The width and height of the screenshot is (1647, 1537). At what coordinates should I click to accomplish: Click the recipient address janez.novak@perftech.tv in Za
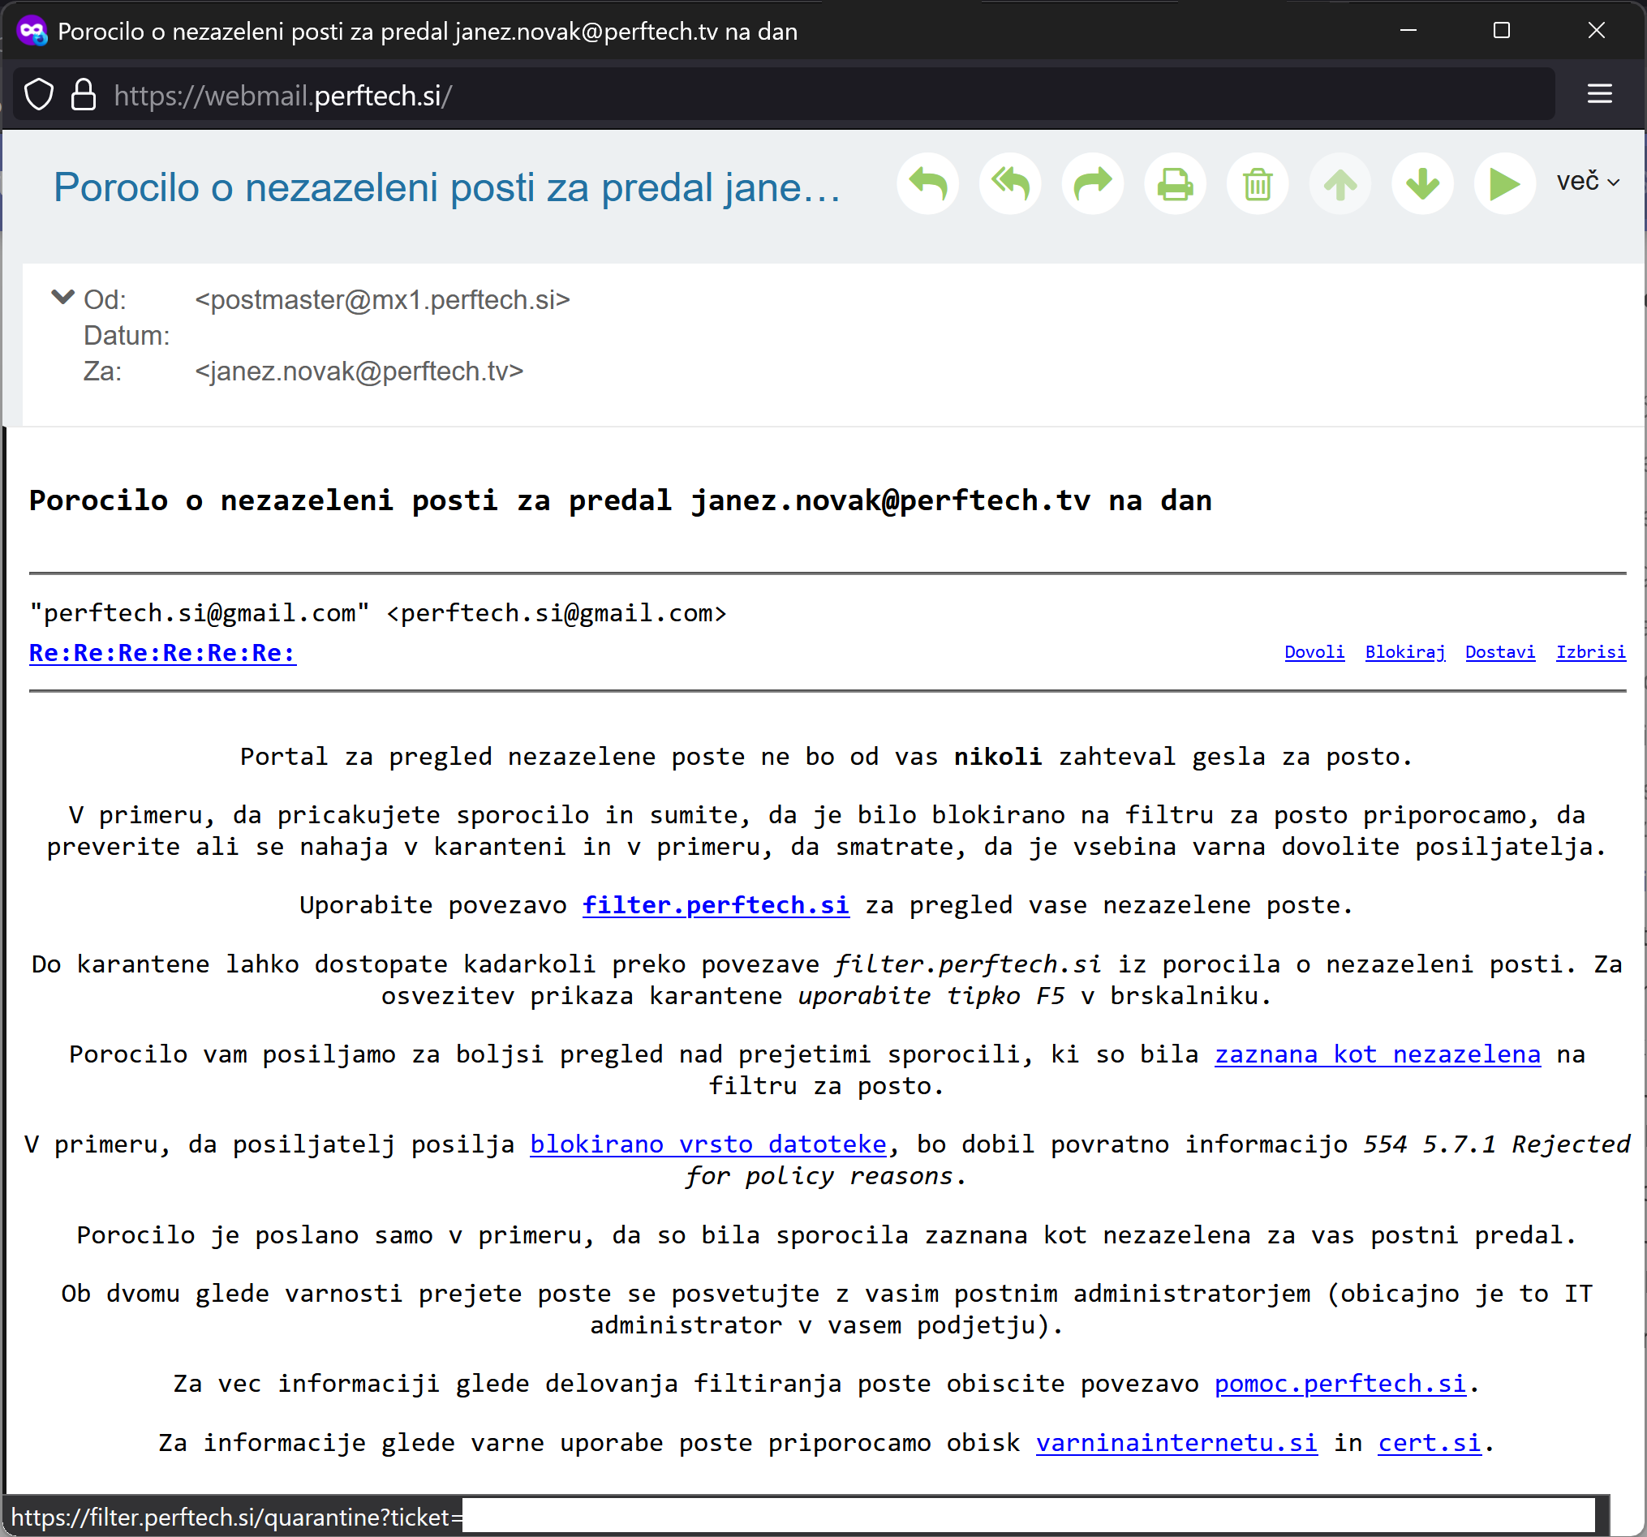[x=359, y=371]
